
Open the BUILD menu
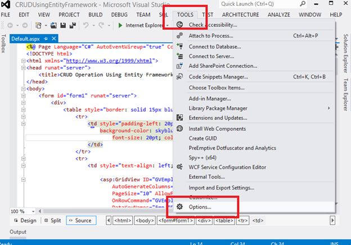96,15
